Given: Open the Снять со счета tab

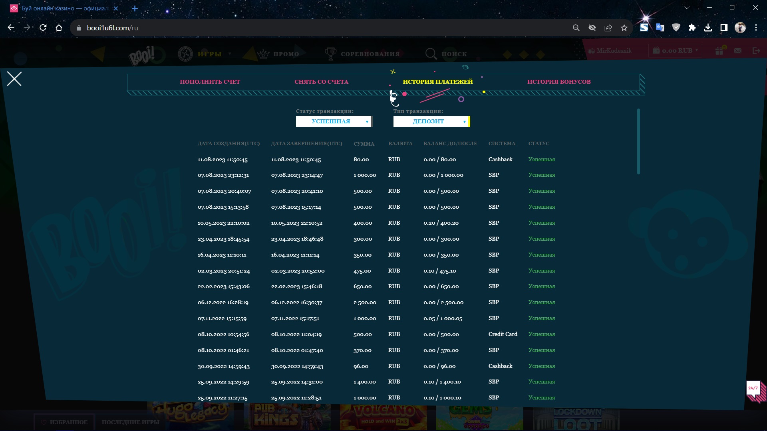Looking at the screenshot, I should pyautogui.click(x=321, y=82).
